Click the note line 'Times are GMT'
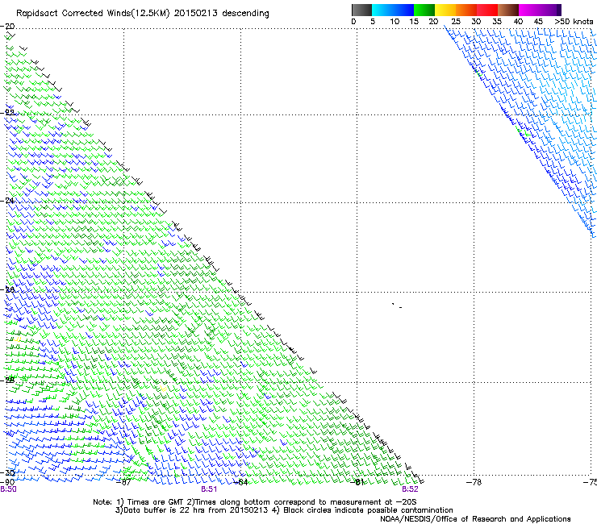 154,502
